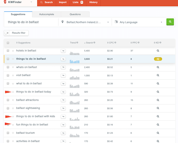178x143 pixels.
Task: Check the select-all checkbox in table header
Action: (x=8, y=43)
